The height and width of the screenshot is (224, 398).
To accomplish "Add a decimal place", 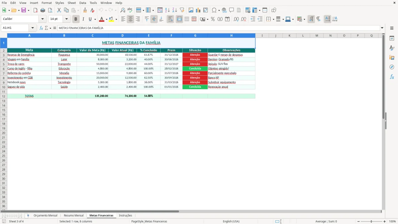I will [x=236, y=19].
